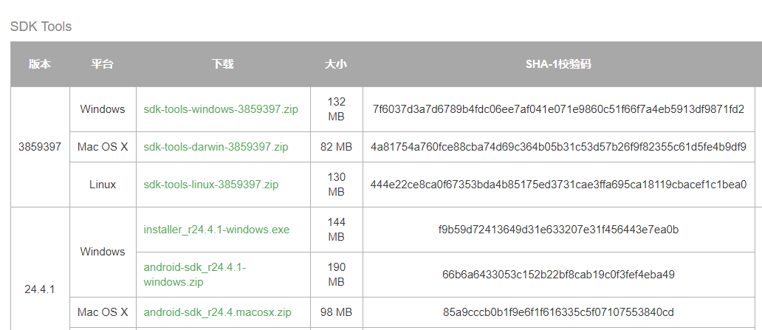Click the 24.4.1 version cell

40,289
